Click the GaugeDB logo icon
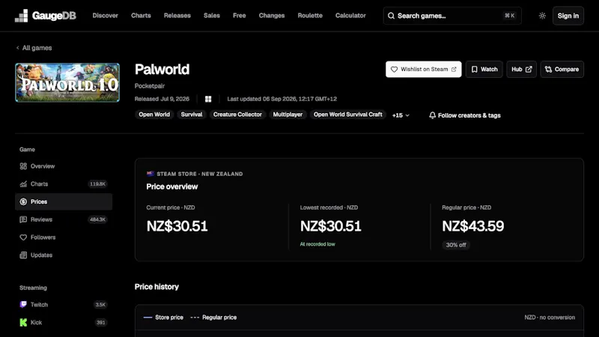The image size is (599, 337). point(22,16)
